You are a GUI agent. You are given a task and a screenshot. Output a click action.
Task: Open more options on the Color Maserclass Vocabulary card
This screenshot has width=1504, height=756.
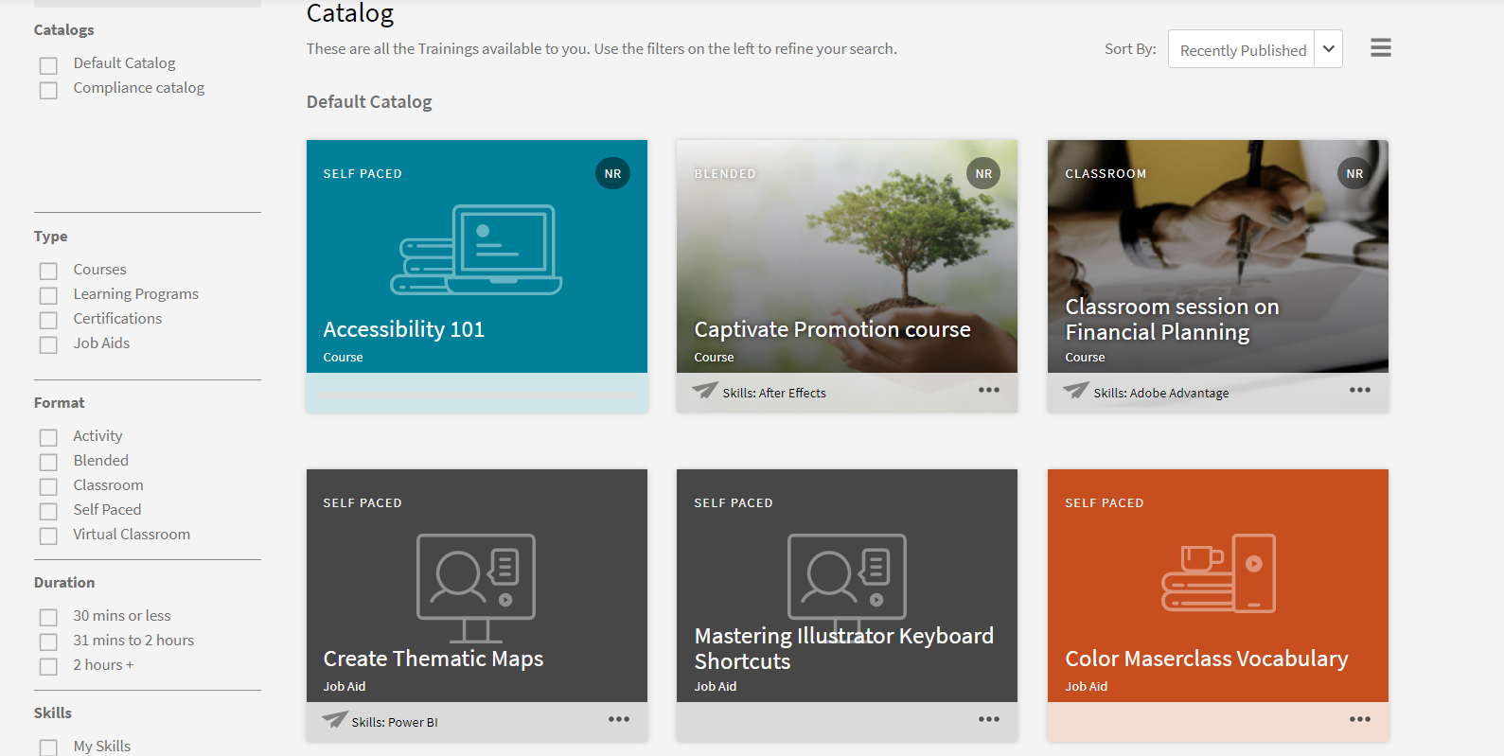click(1360, 719)
